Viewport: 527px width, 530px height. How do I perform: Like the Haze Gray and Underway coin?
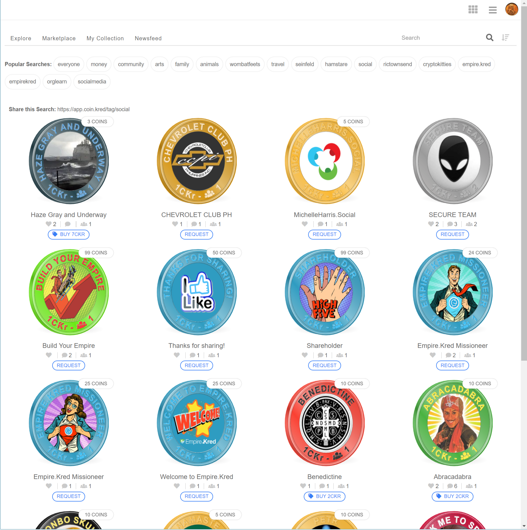pyautogui.click(x=48, y=224)
